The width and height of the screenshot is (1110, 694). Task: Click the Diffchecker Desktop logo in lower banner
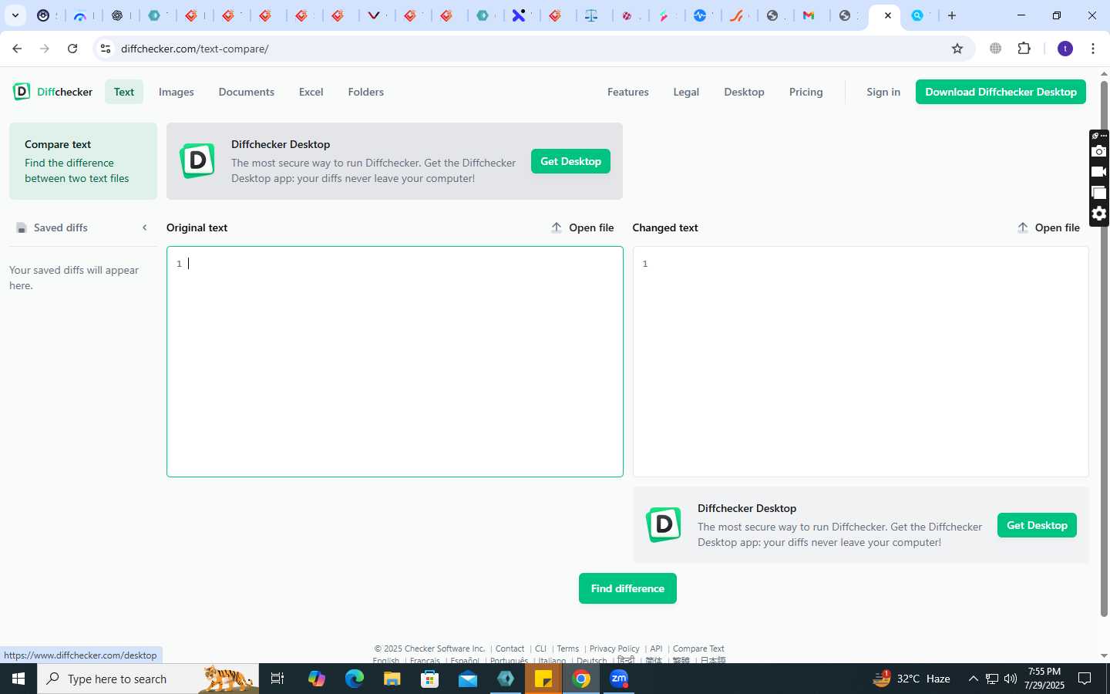click(664, 524)
